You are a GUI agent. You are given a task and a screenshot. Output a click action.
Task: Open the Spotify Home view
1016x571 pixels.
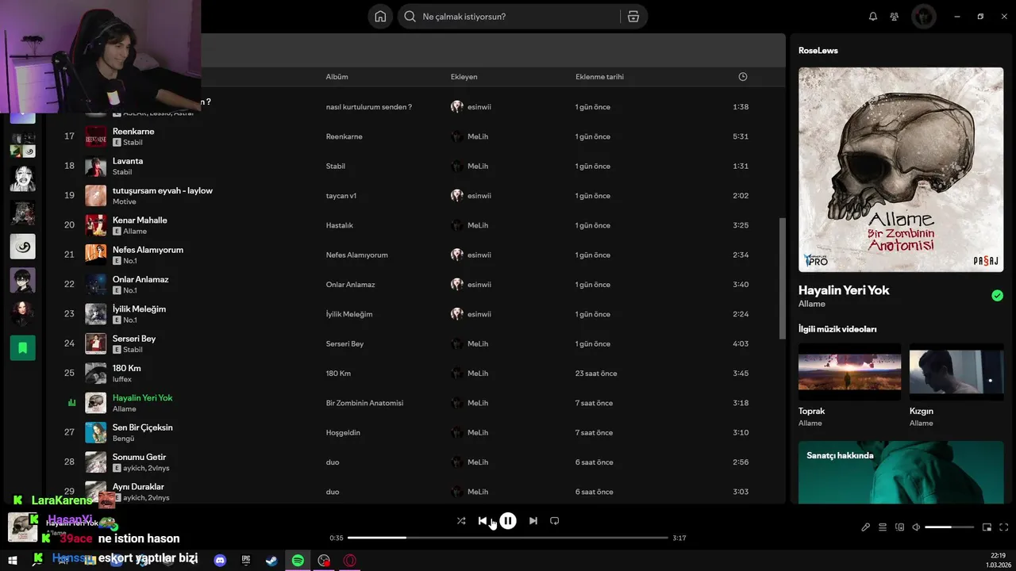pos(380,17)
